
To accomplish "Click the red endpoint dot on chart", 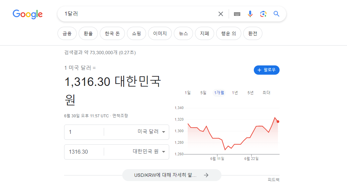I will click(278, 122).
